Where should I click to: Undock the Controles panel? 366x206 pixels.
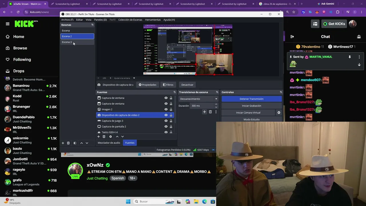pos(281,92)
